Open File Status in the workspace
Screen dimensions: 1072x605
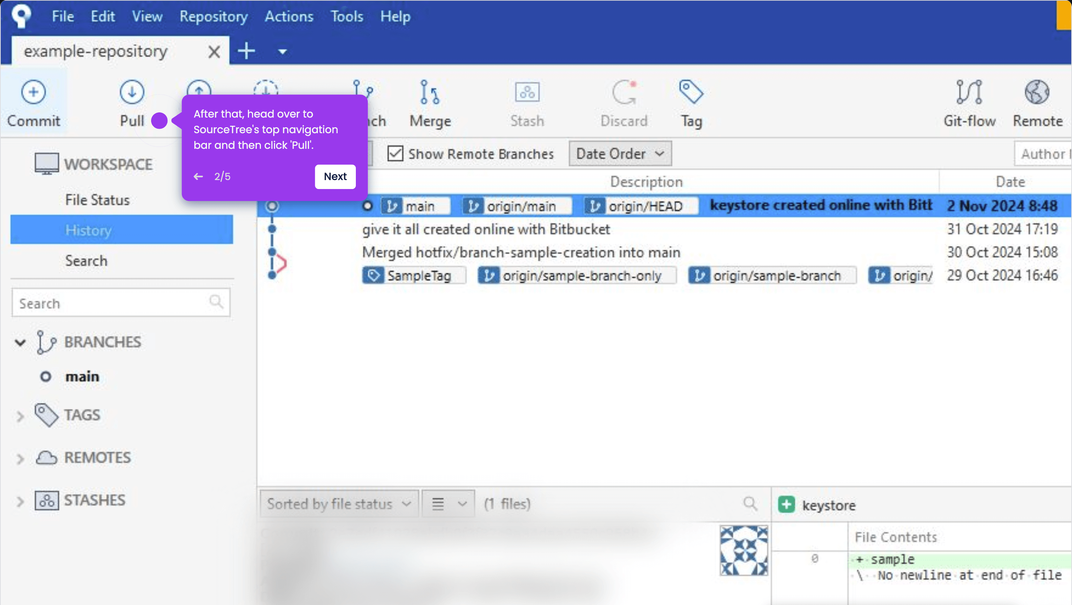[x=98, y=200]
